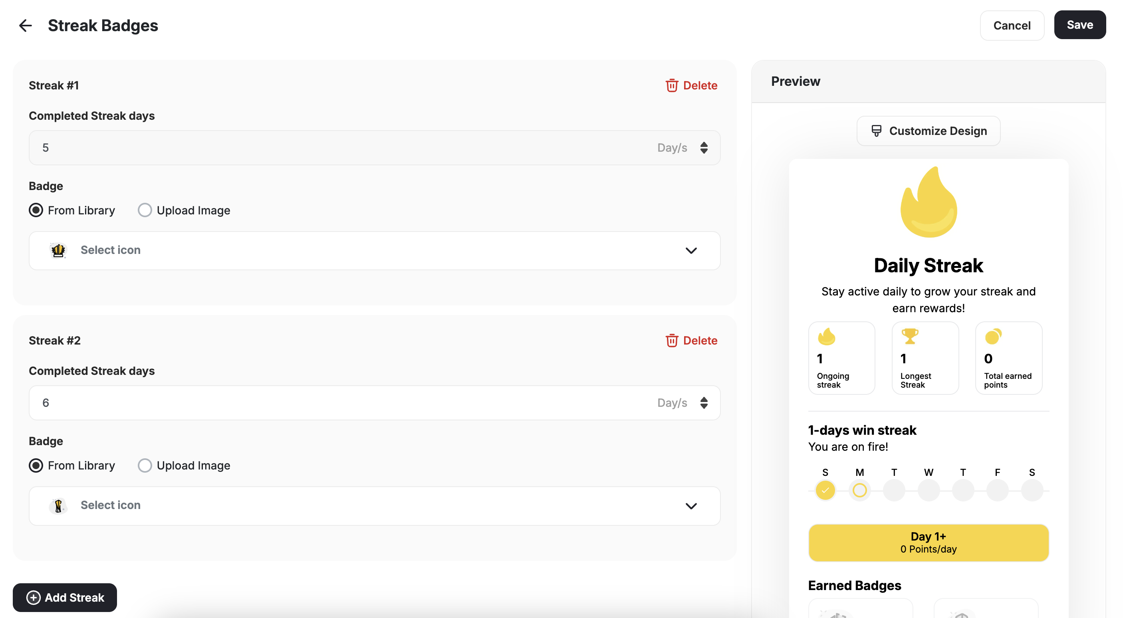
Task: Click the trash icon for Streak #2
Action: coord(671,341)
